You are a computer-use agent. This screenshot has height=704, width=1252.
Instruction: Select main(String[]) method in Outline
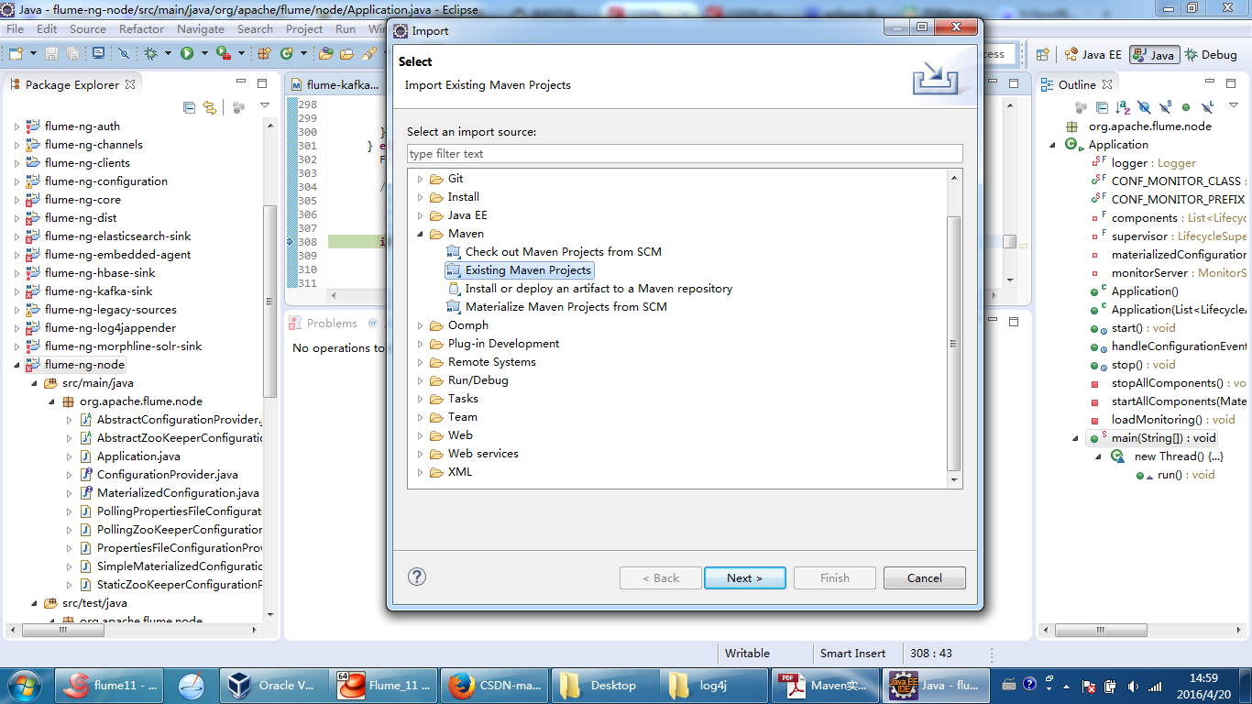(1164, 438)
